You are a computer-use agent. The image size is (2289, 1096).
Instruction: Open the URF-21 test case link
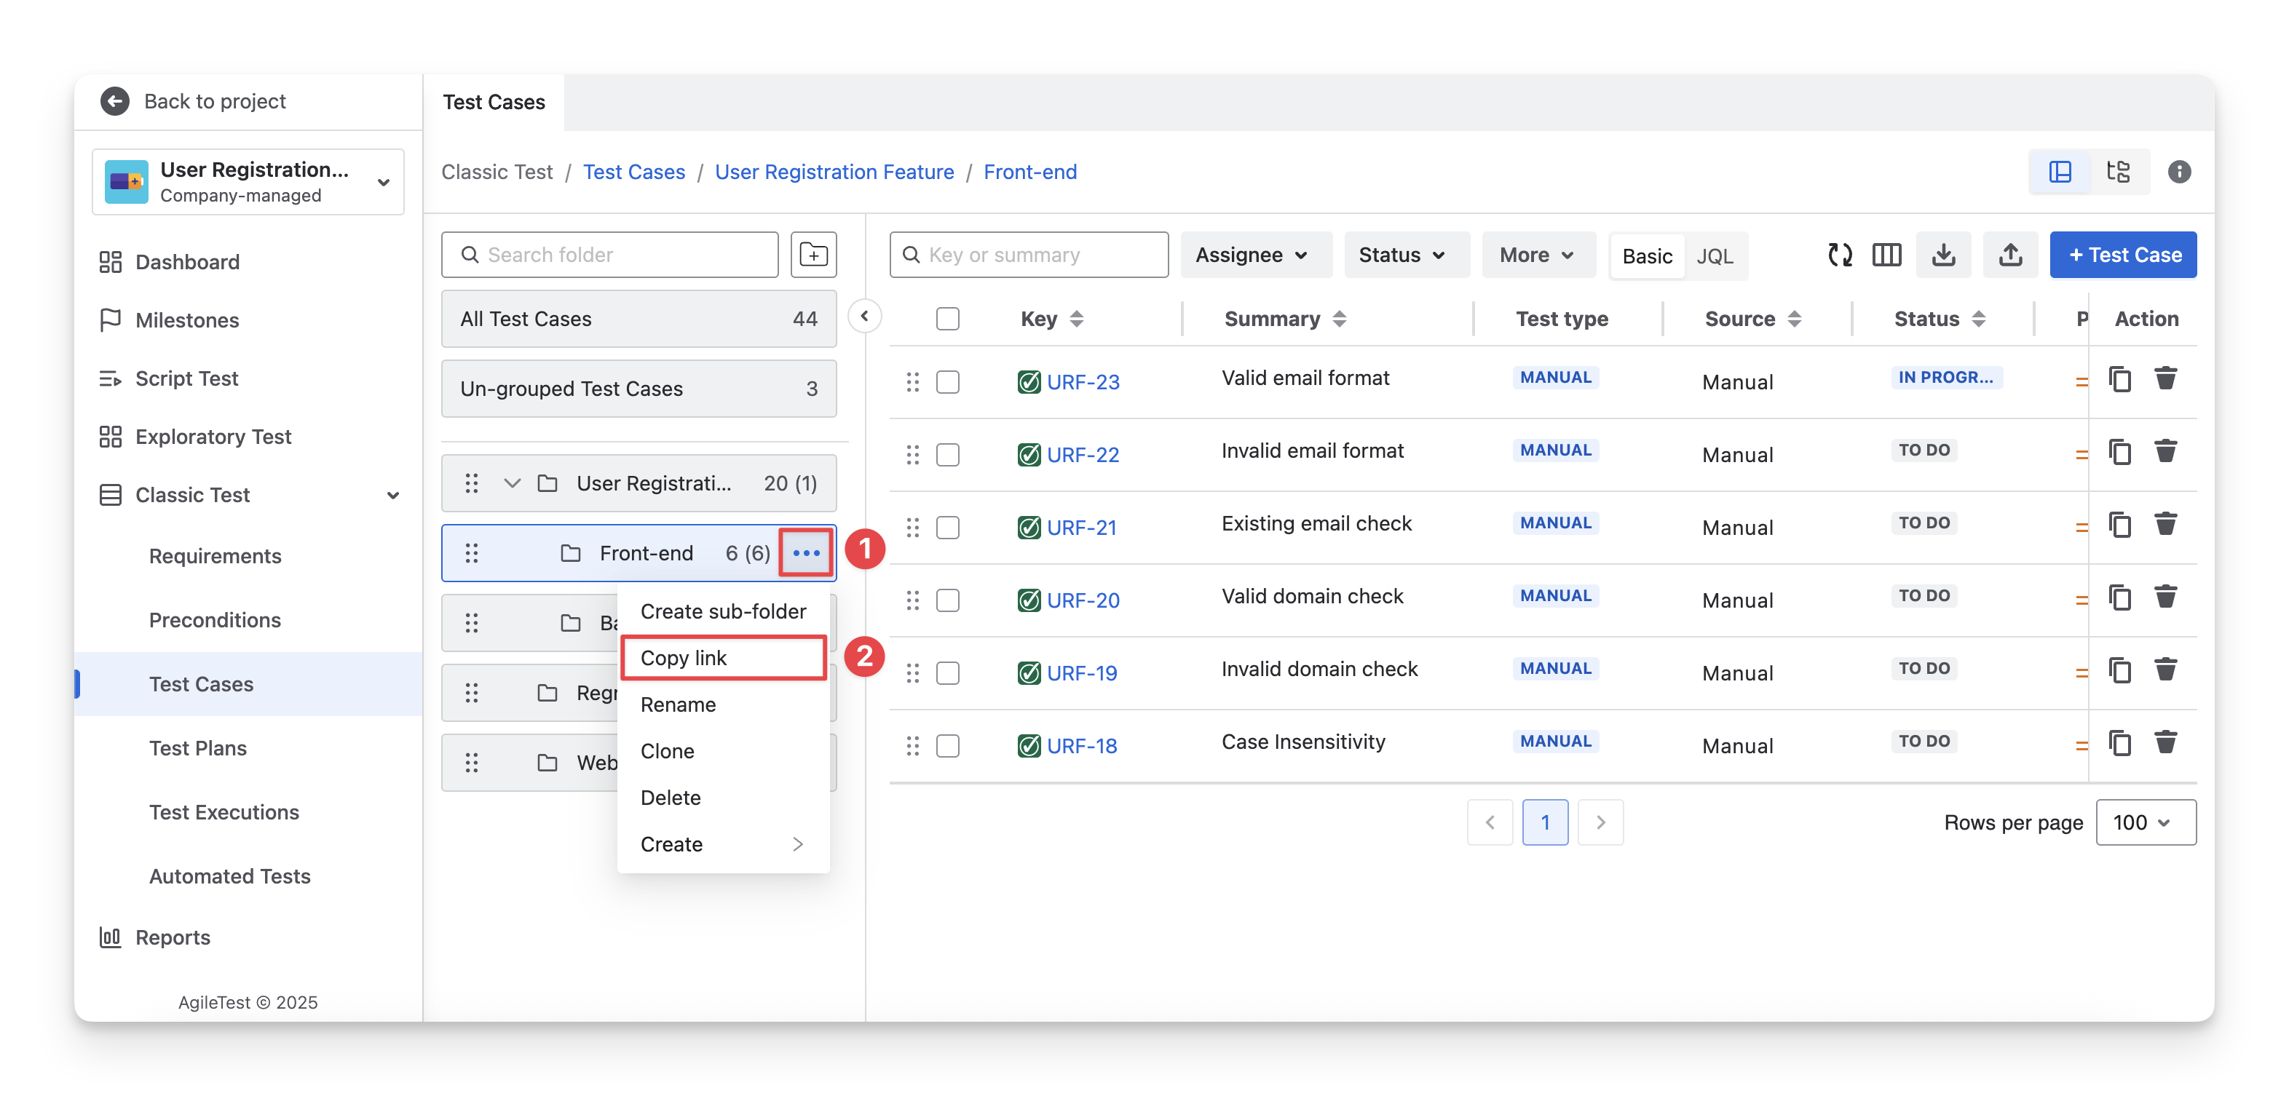(1081, 528)
